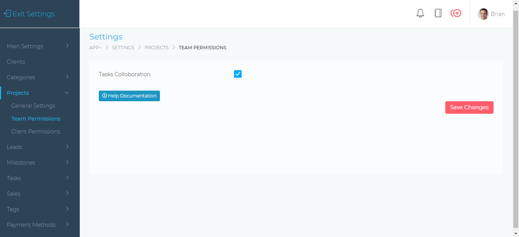
Task: Click PROJECTS in the breadcrumb trail
Action: (157, 47)
